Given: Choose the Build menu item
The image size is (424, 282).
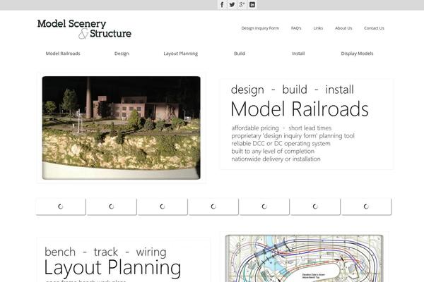Looking at the screenshot, I should pos(240,54).
